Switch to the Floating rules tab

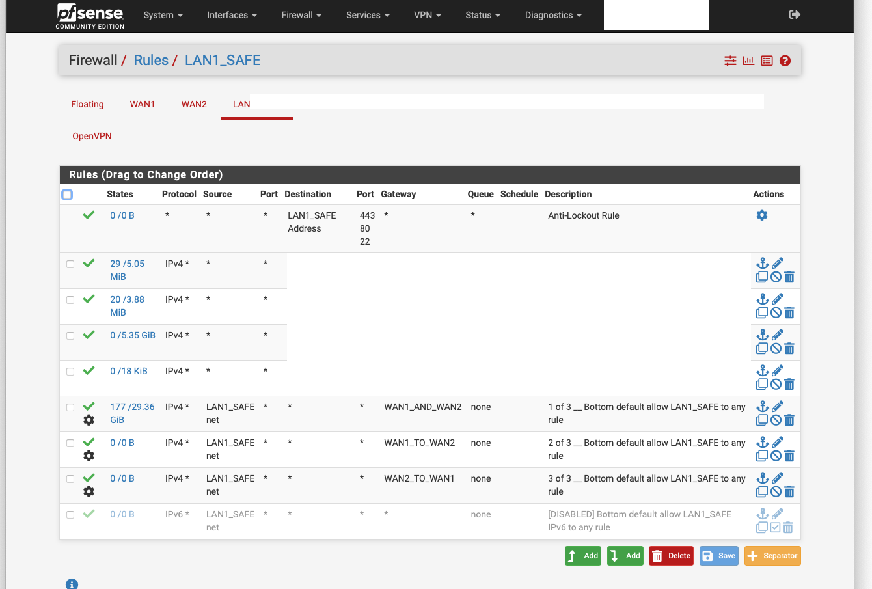87,104
